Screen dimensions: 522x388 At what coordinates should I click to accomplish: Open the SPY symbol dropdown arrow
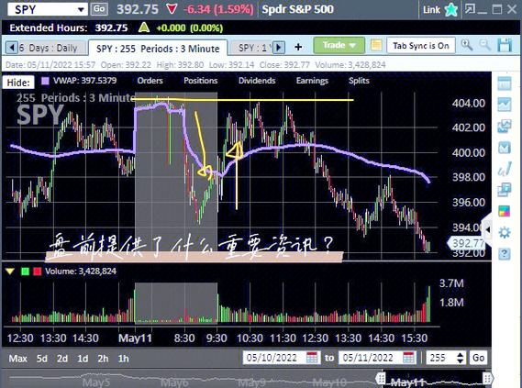pyautogui.click(x=81, y=10)
